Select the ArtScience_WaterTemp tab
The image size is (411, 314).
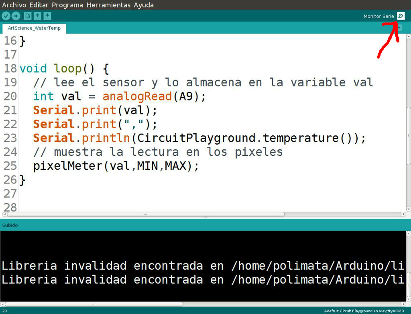(34, 28)
